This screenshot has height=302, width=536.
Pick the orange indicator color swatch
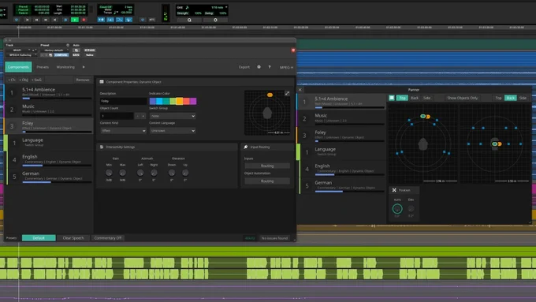pos(180,101)
